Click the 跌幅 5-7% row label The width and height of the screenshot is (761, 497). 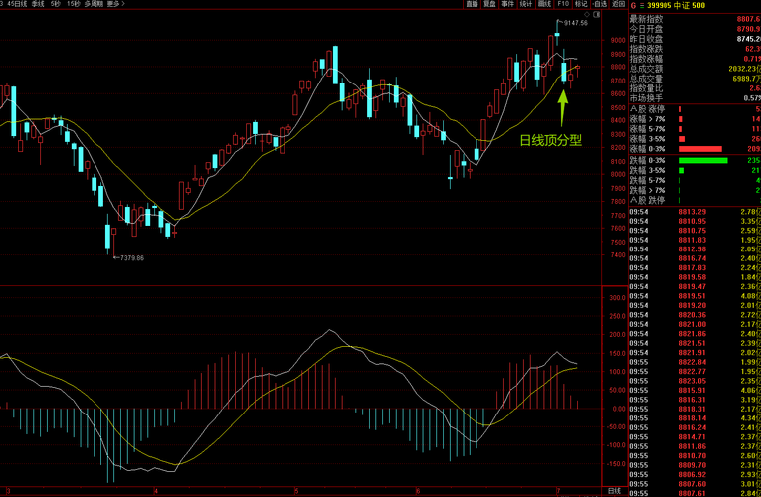pyautogui.click(x=647, y=180)
